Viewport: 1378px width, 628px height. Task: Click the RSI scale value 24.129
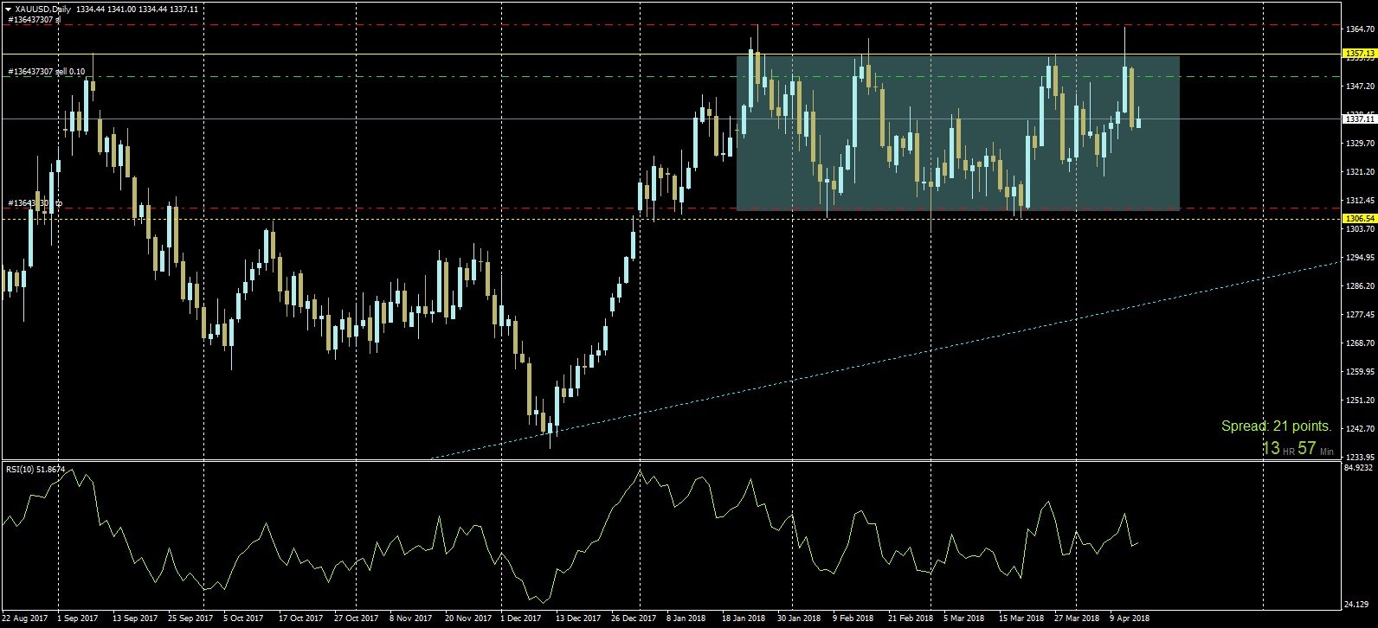(1358, 604)
